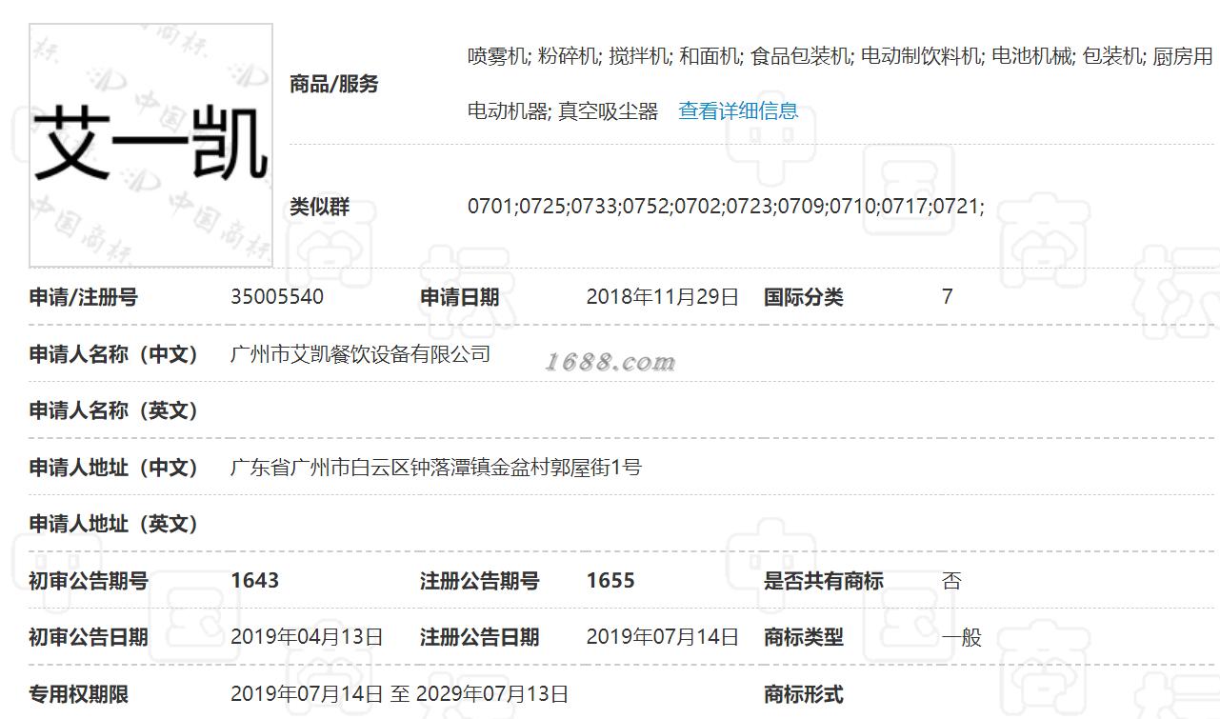This screenshot has width=1220, height=719.
Task: Click goods list starting with 喷雾机; 粉碎机
Action: click(x=840, y=56)
